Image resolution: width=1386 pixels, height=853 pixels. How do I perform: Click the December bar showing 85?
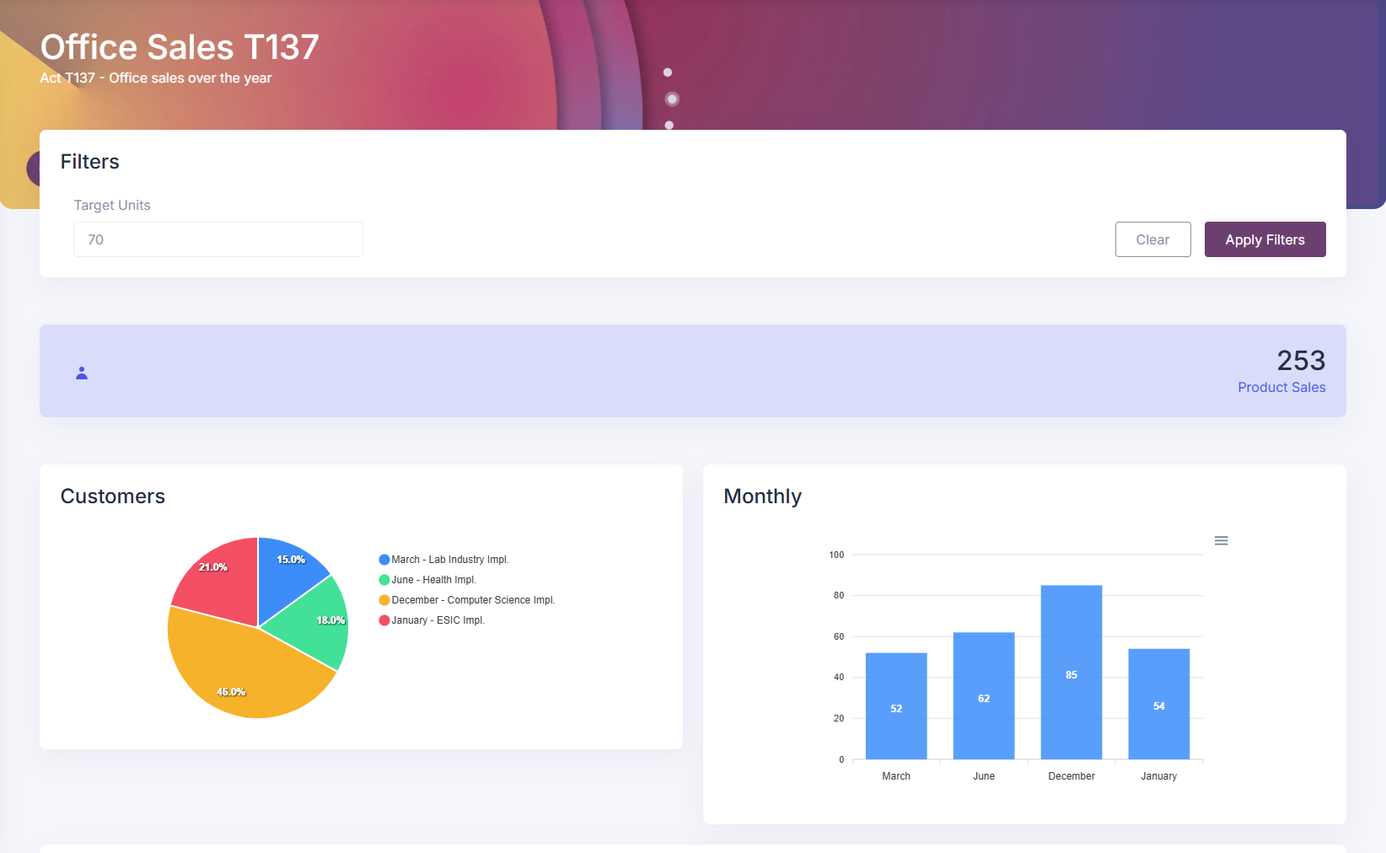click(x=1071, y=673)
